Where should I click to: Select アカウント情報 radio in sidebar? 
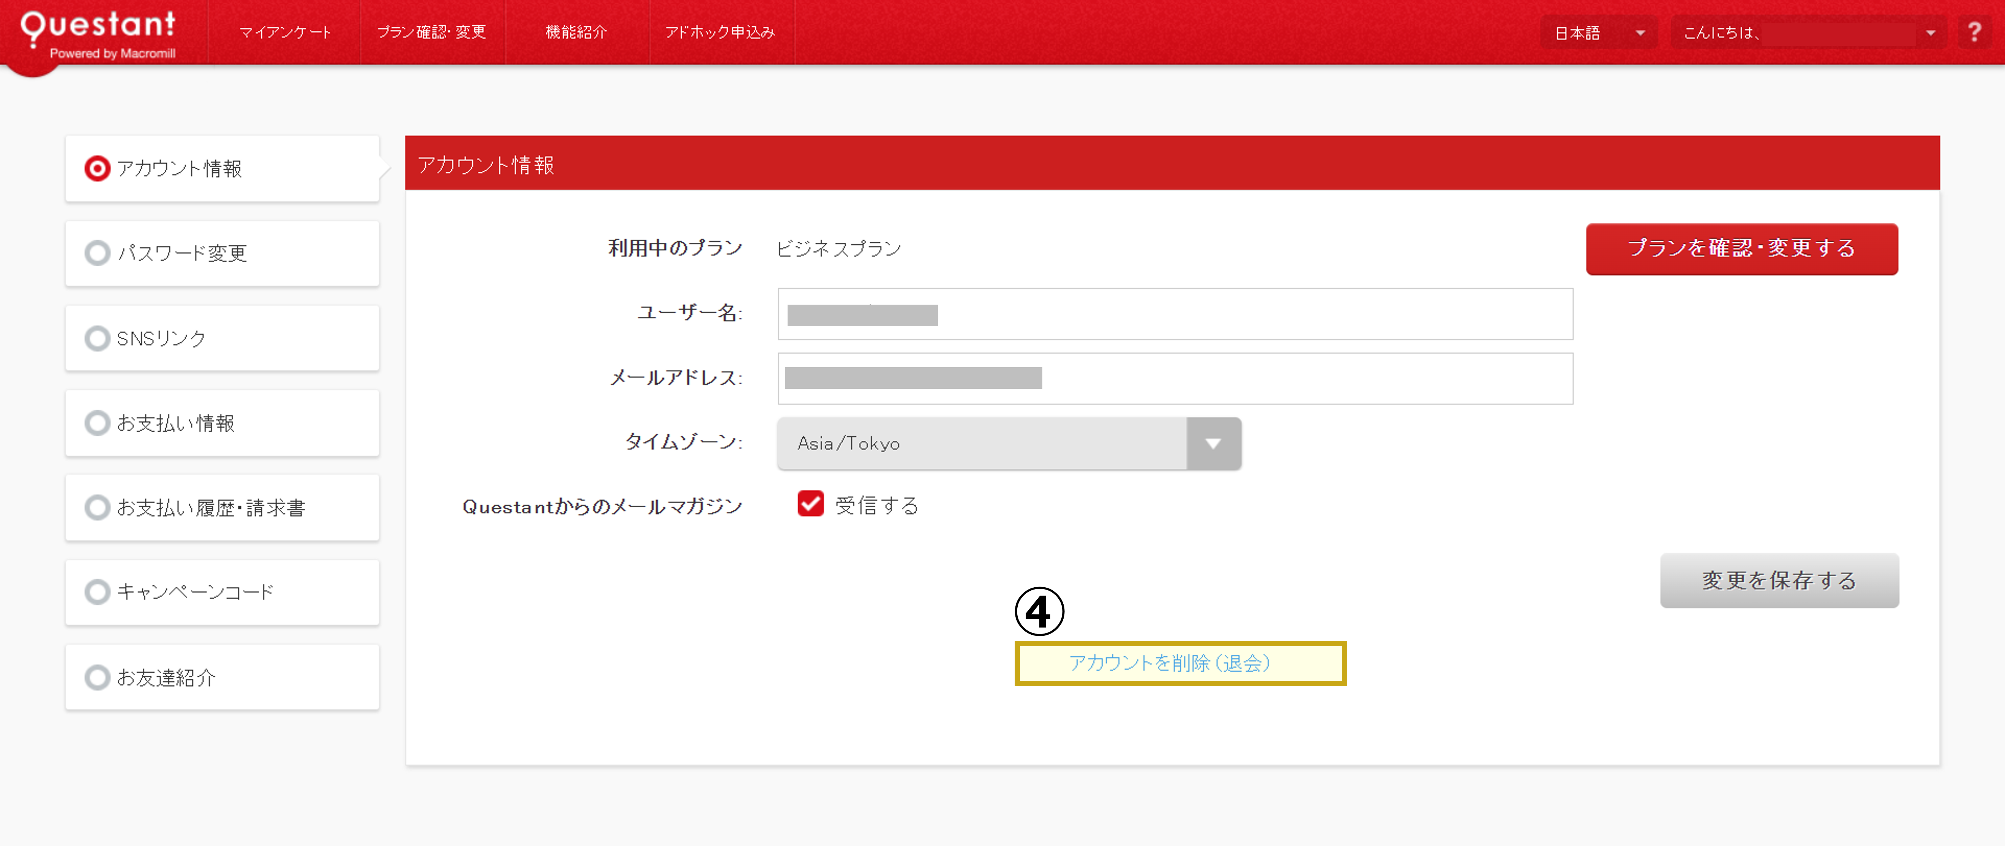point(97,169)
